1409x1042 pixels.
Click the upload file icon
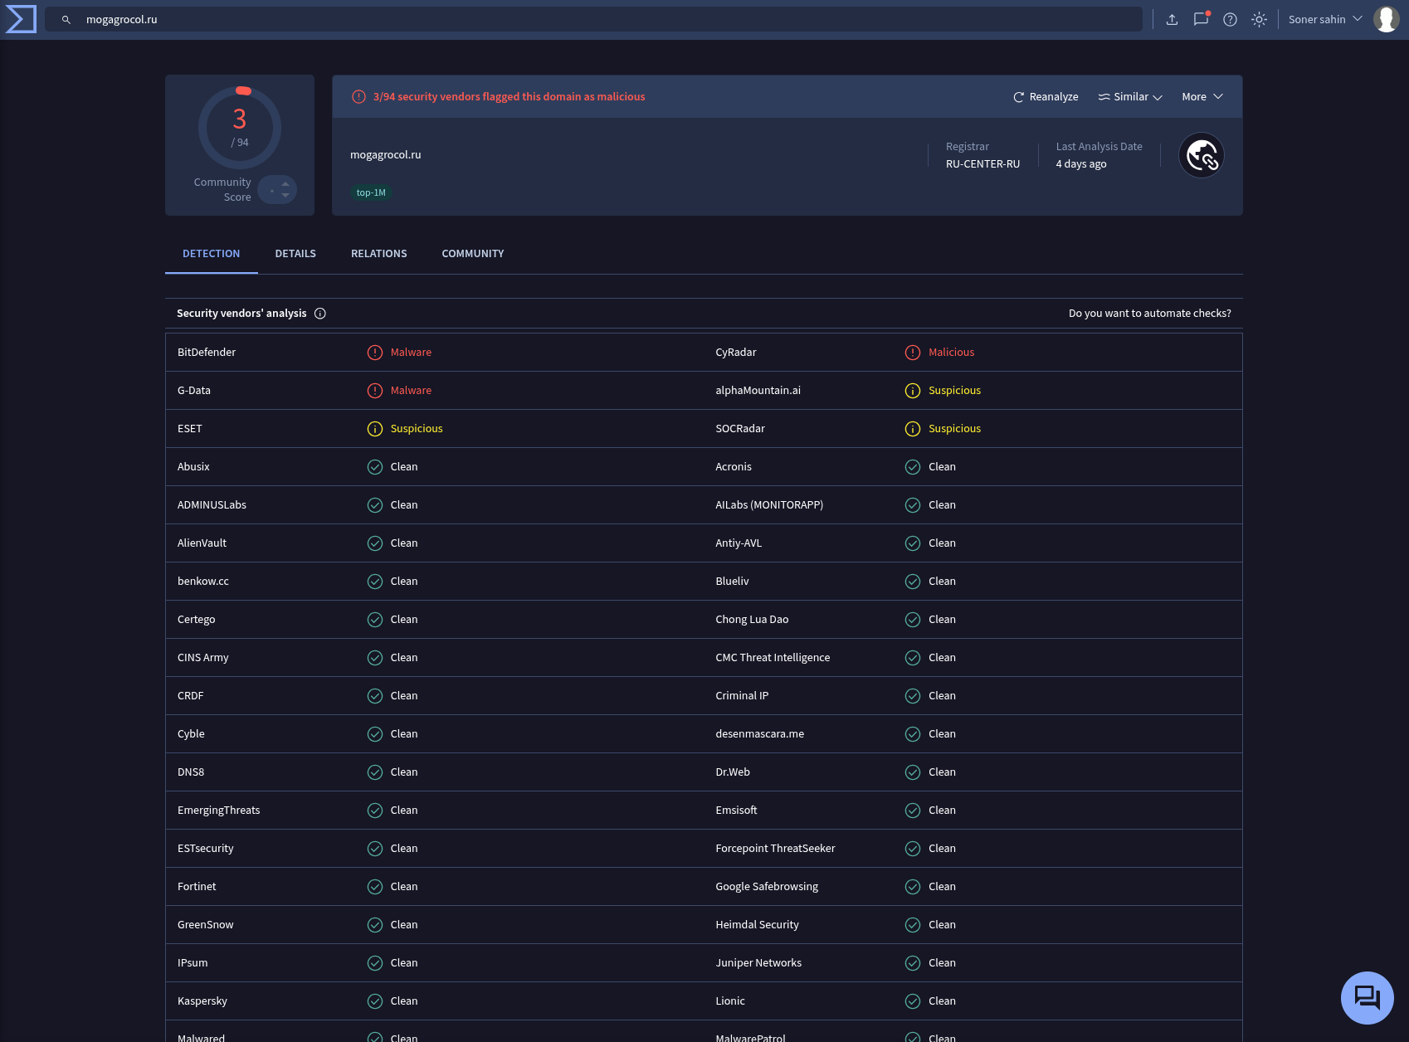tap(1172, 20)
